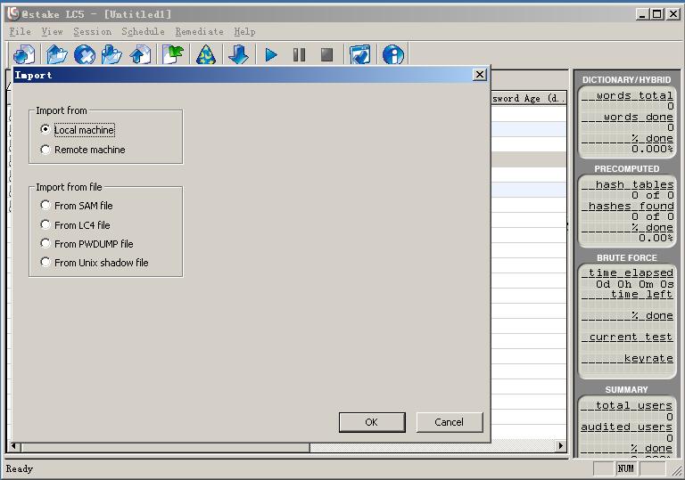Select the Local machine radio button
Image resolution: width=685 pixels, height=480 pixels.
pyautogui.click(x=45, y=130)
